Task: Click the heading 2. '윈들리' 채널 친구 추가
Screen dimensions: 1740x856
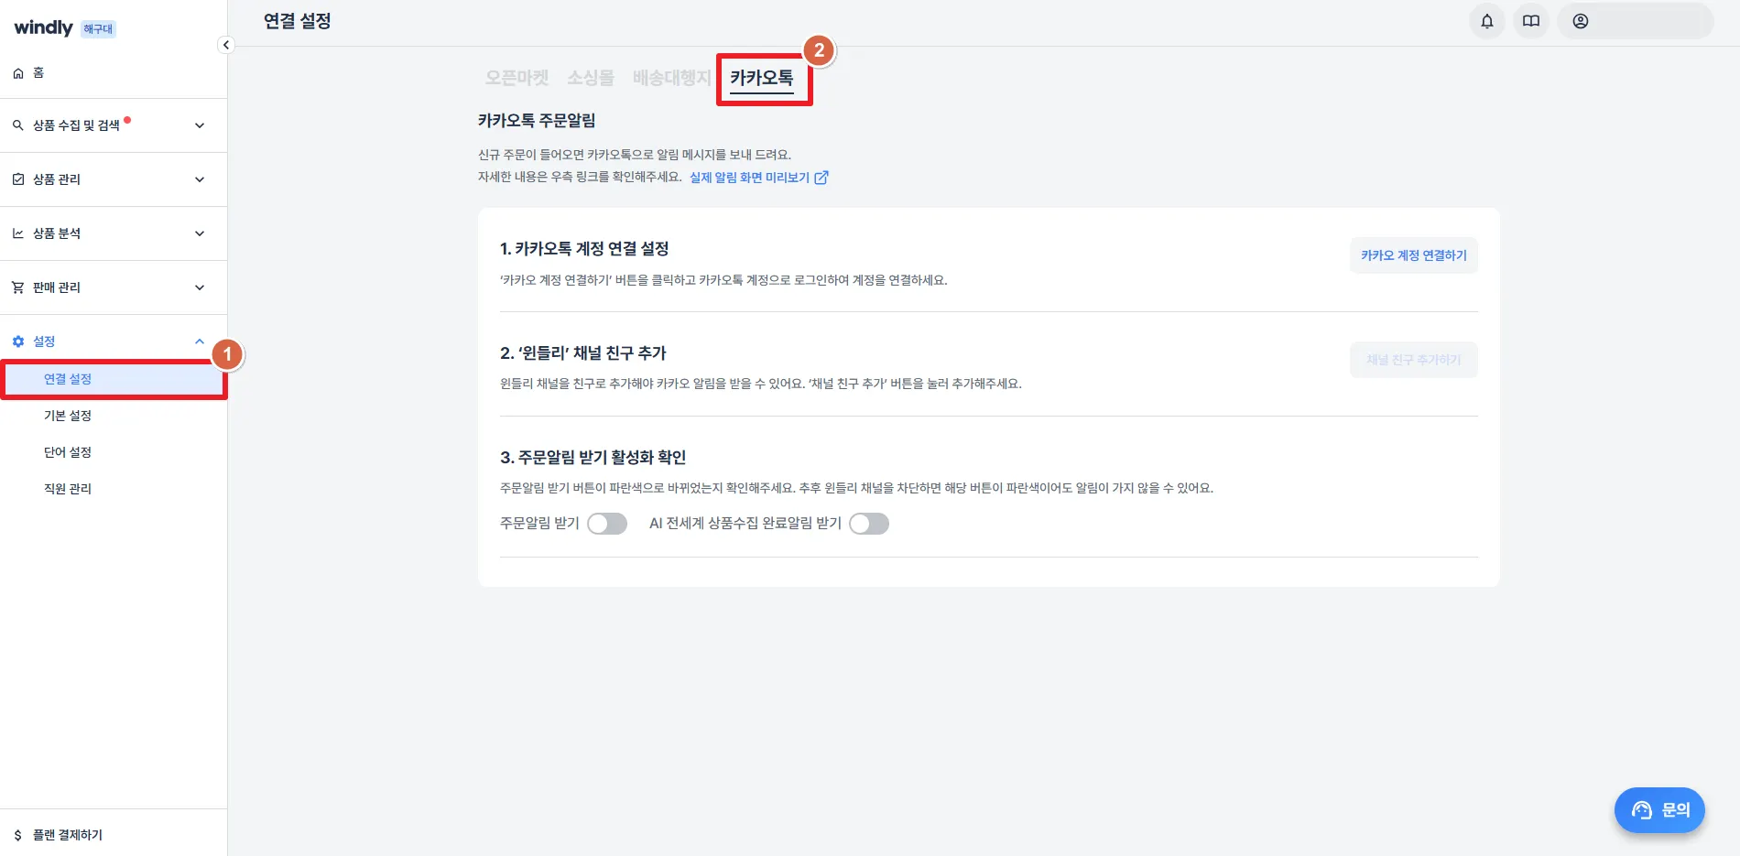Action: (583, 353)
